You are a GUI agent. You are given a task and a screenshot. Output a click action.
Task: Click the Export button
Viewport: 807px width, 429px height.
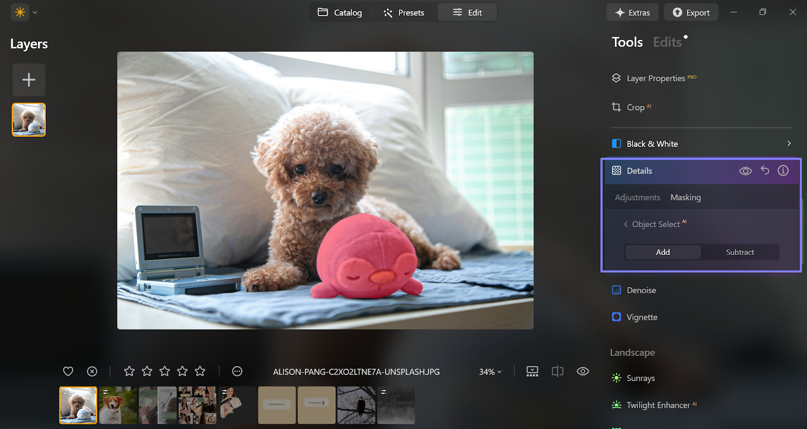pyautogui.click(x=690, y=13)
